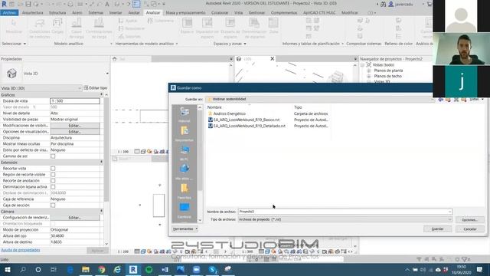This screenshot has width=490, height=276.
Task: Open network places in the Save dialog sidebar
Action: [x=185, y=172]
